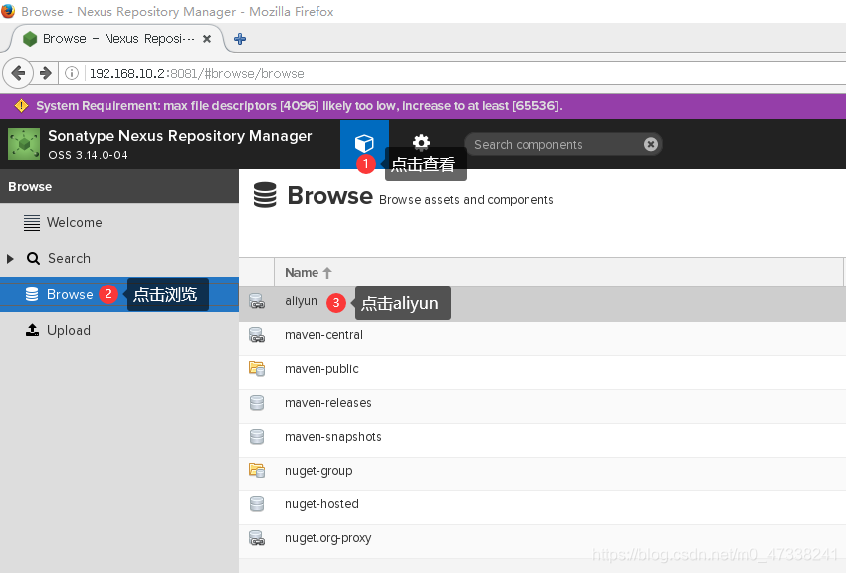Click nuget-hosted database icon

pyautogui.click(x=257, y=504)
